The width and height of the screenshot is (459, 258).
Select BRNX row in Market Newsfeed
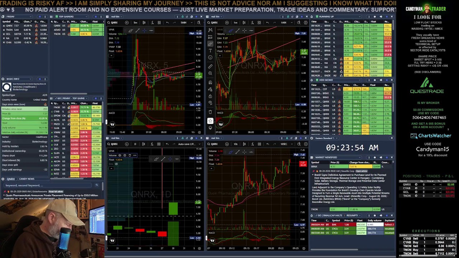351,167
